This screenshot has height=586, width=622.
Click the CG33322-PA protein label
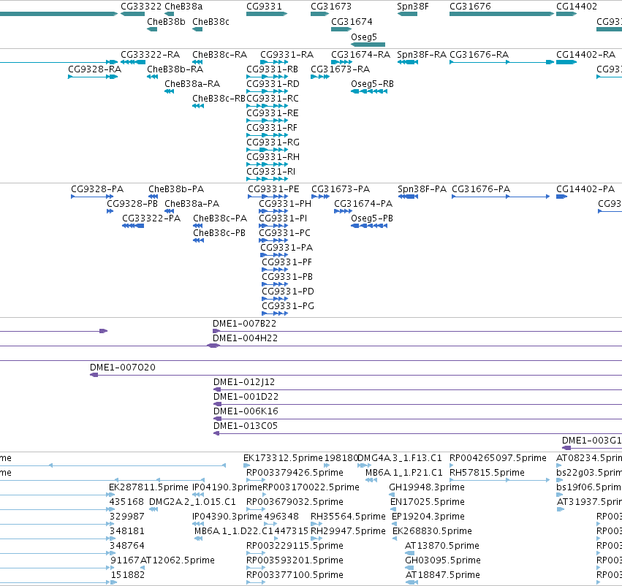151,218
